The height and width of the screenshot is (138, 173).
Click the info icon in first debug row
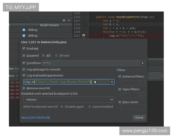24,30
